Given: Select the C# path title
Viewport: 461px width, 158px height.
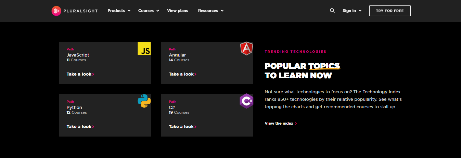Looking at the screenshot, I should pyautogui.click(x=172, y=107).
